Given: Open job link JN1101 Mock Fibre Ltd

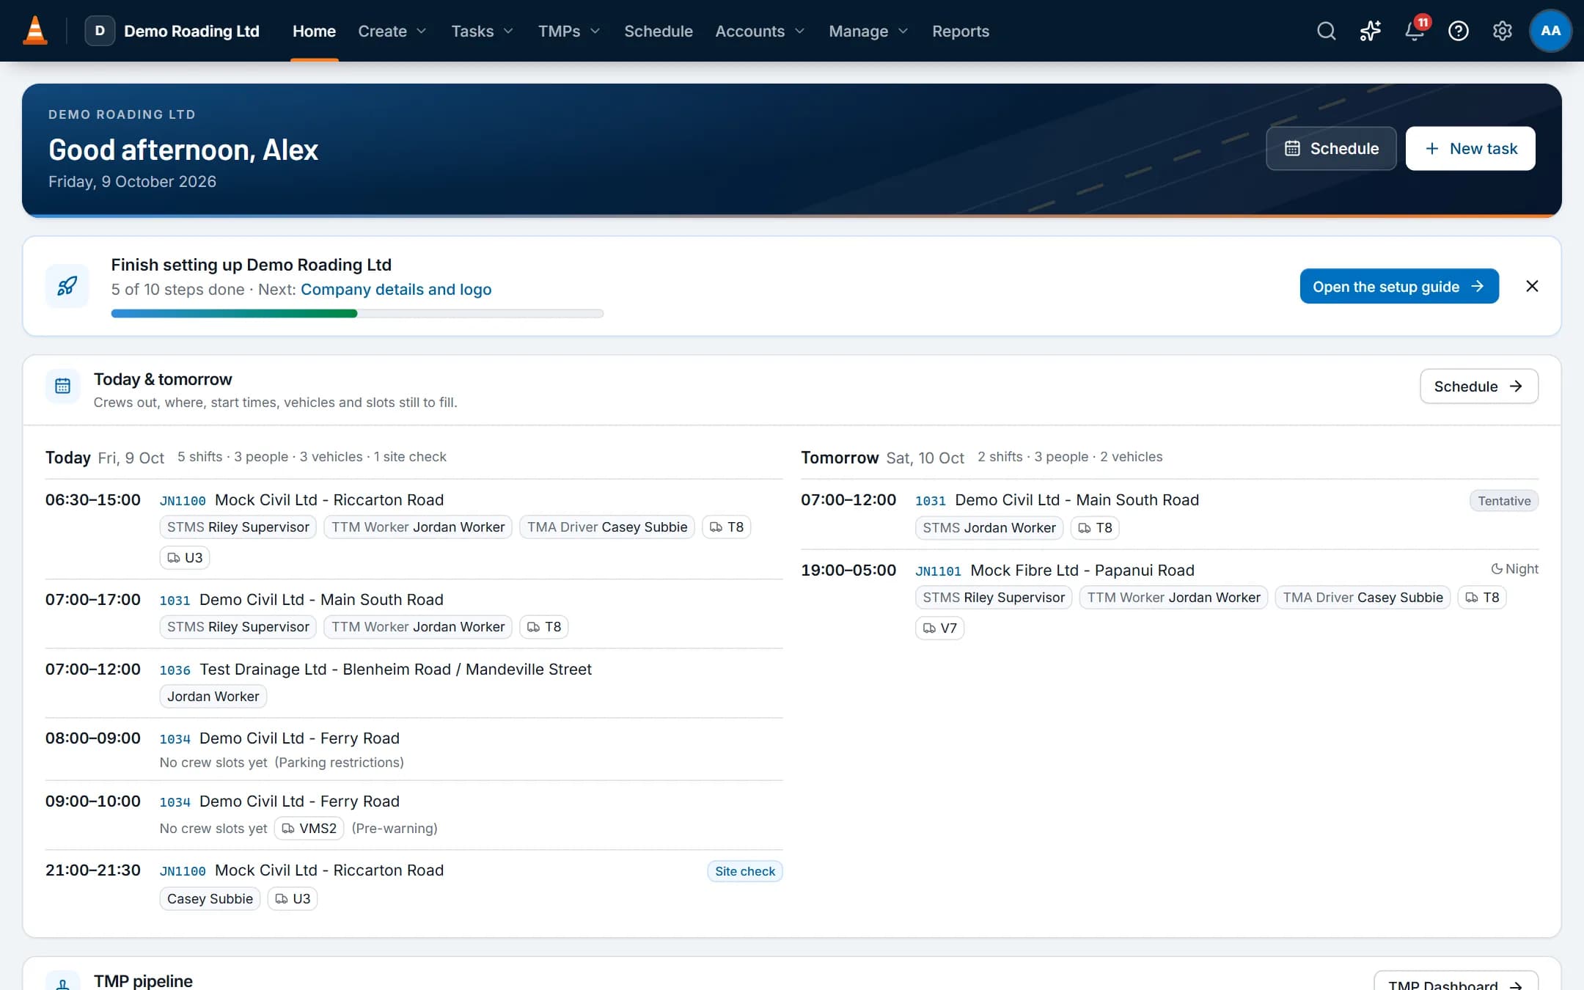Looking at the screenshot, I should (1055, 570).
